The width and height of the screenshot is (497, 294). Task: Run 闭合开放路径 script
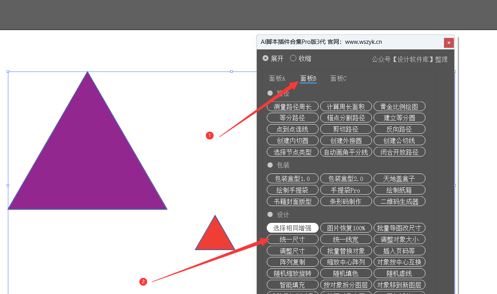(399, 152)
